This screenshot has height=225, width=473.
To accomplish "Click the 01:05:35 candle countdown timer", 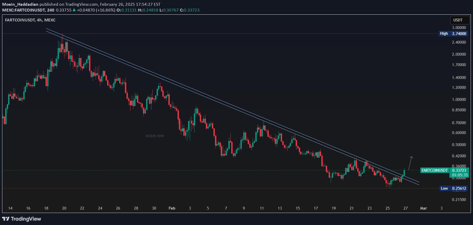I will [460, 175].
